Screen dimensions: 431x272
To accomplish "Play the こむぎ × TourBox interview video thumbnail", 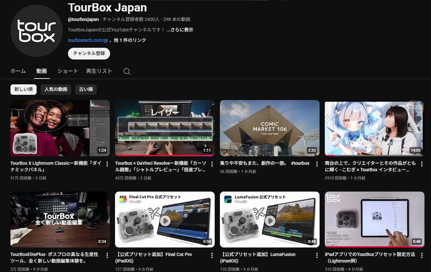I will (374, 128).
